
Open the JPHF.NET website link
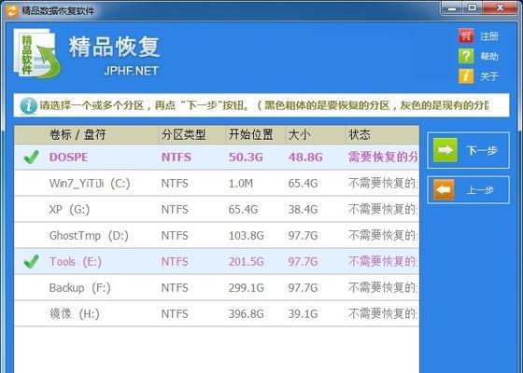[x=131, y=71]
